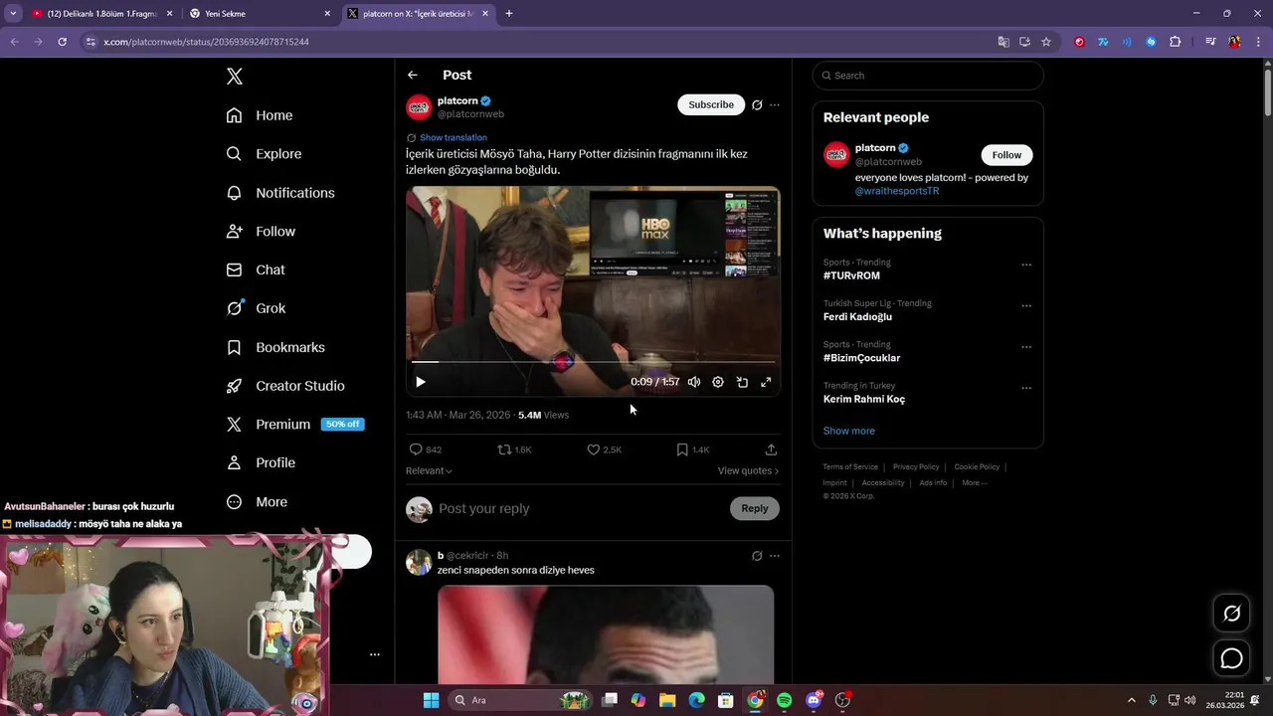This screenshot has width=1273, height=716.
Task: Open a new browser tab
Action: pyautogui.click(x=509, y=14)
